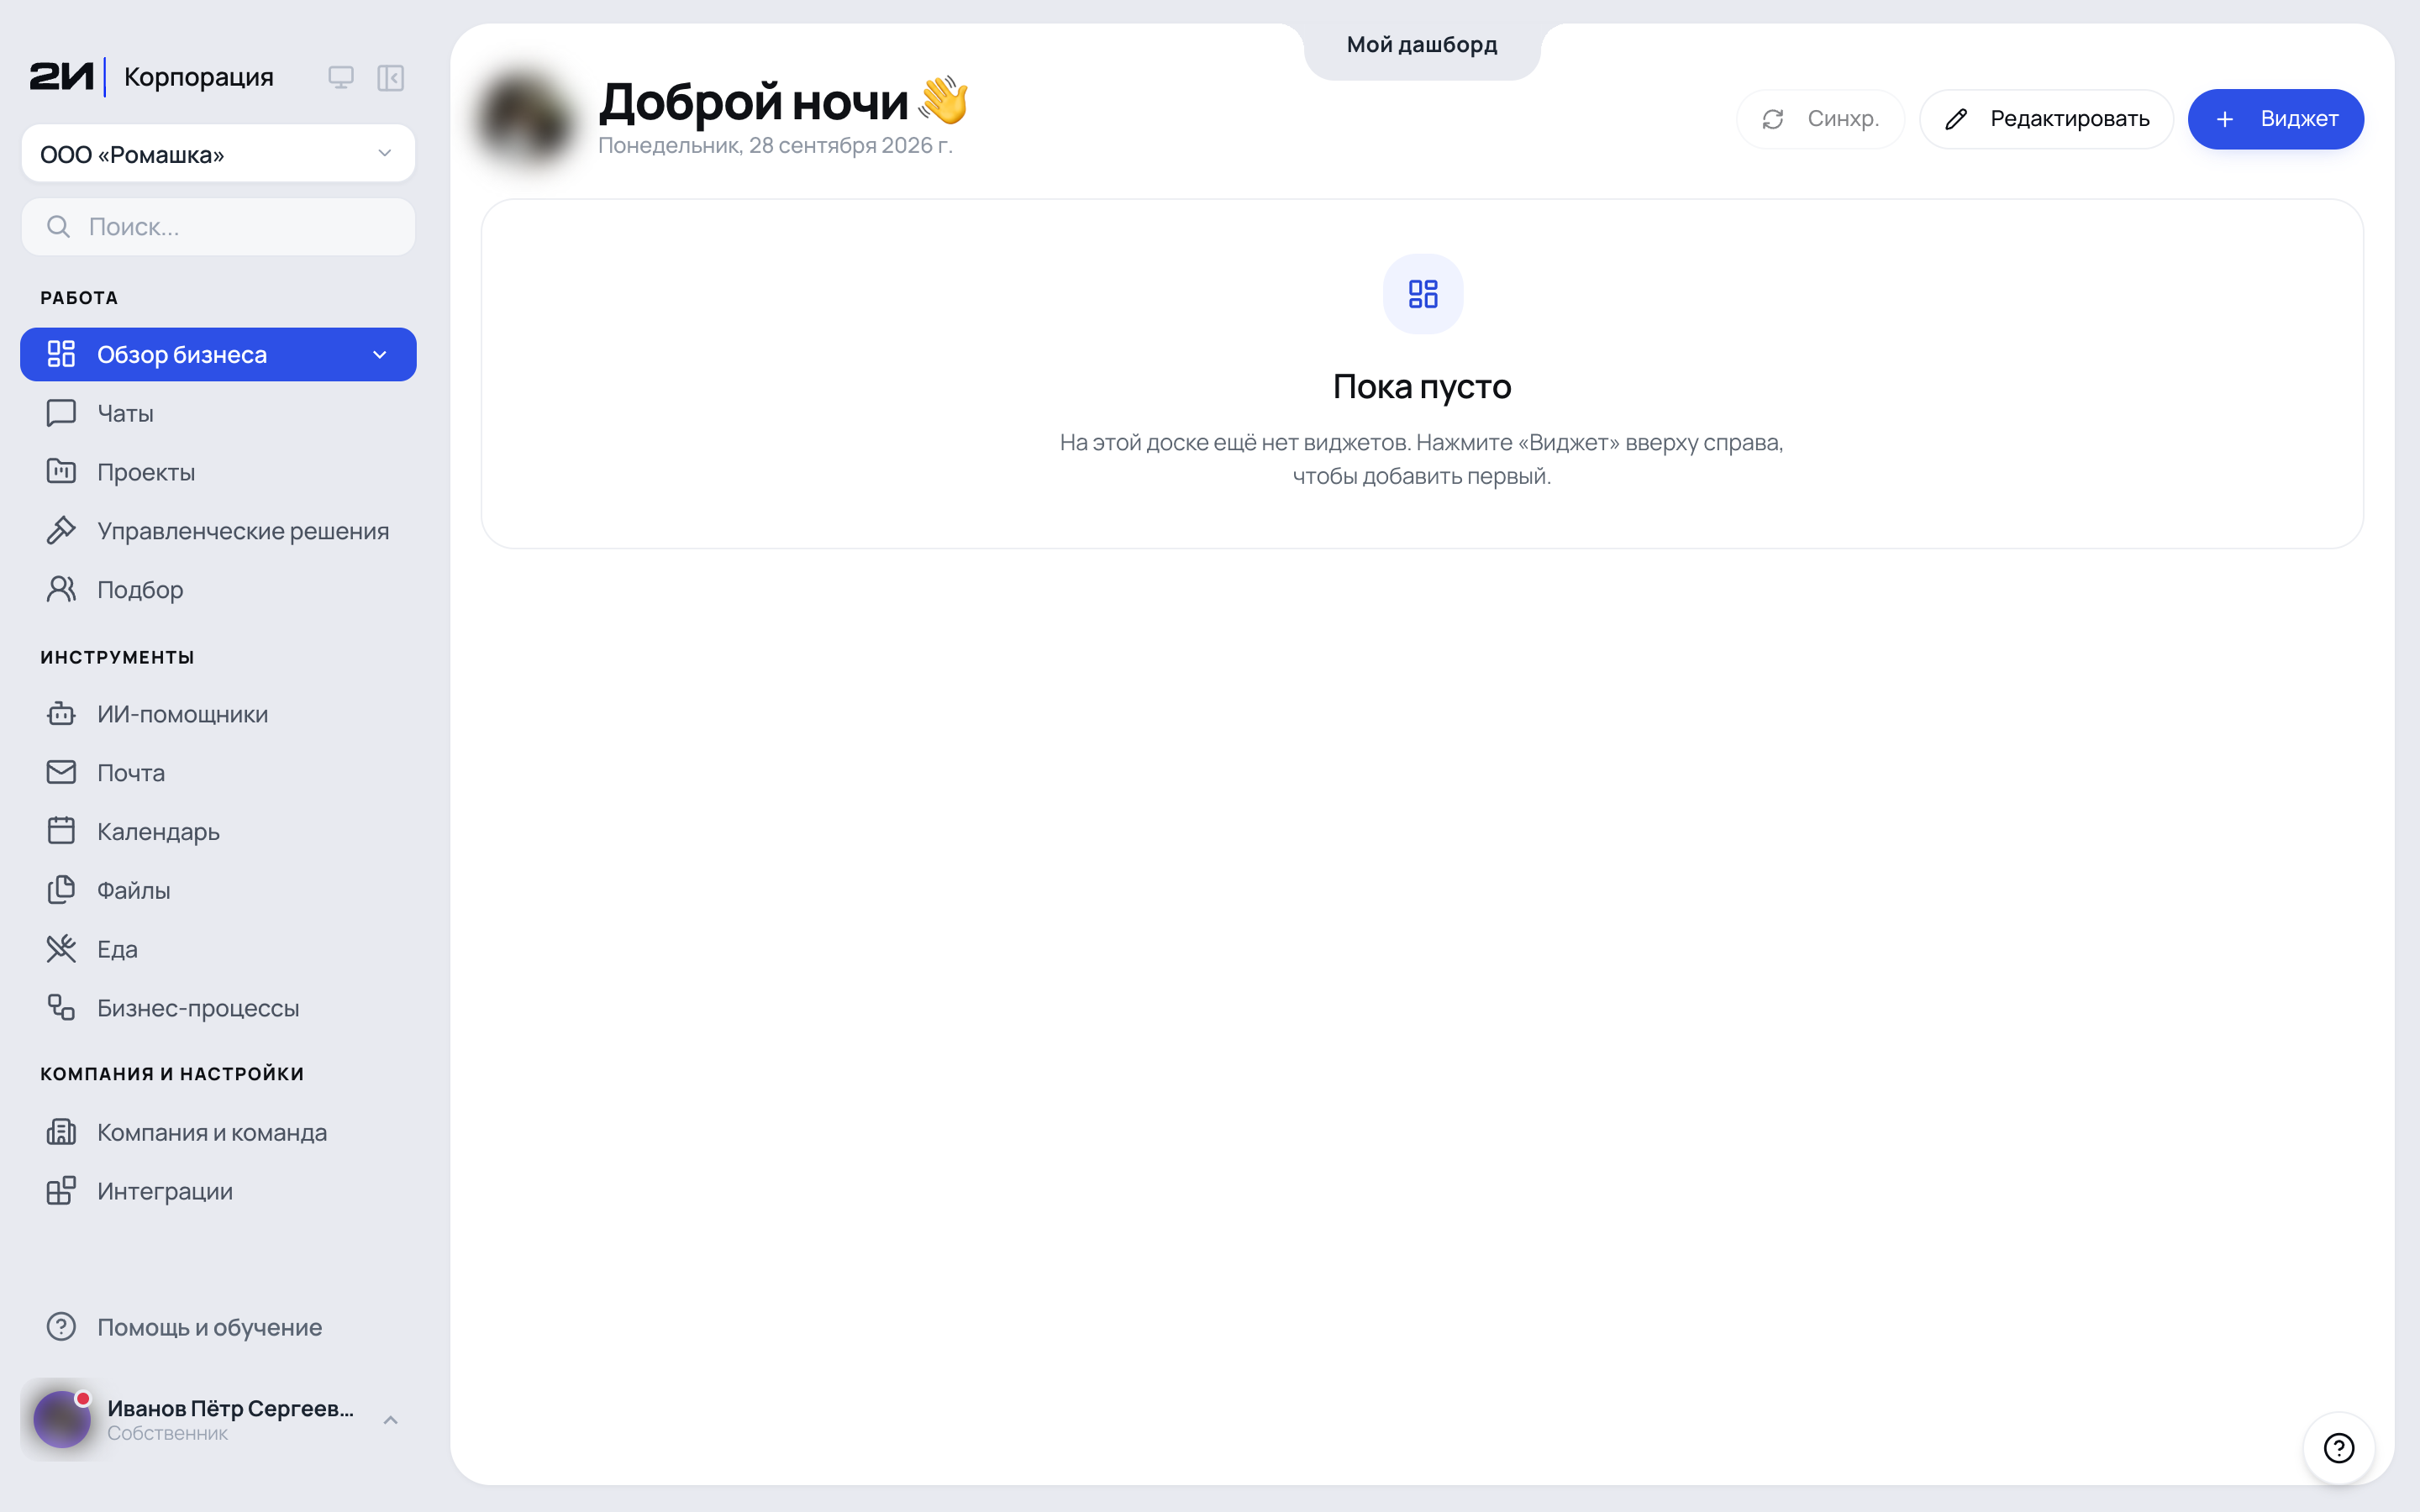2420x1512 pixels.
Task: Click the Синхр. sync button
Action: [1820, 119]
